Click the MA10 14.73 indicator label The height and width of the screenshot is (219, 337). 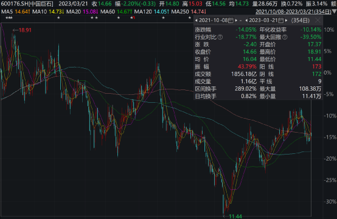click(x=48, y=12)
